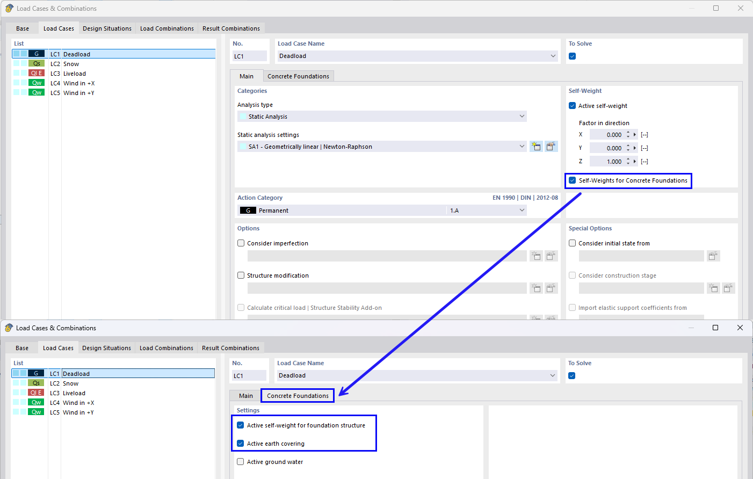Select LC4 Wind in +X in upper list
The height and width of the screenshot is (479, 753).
pyautogui.click(x=114, y=83)
